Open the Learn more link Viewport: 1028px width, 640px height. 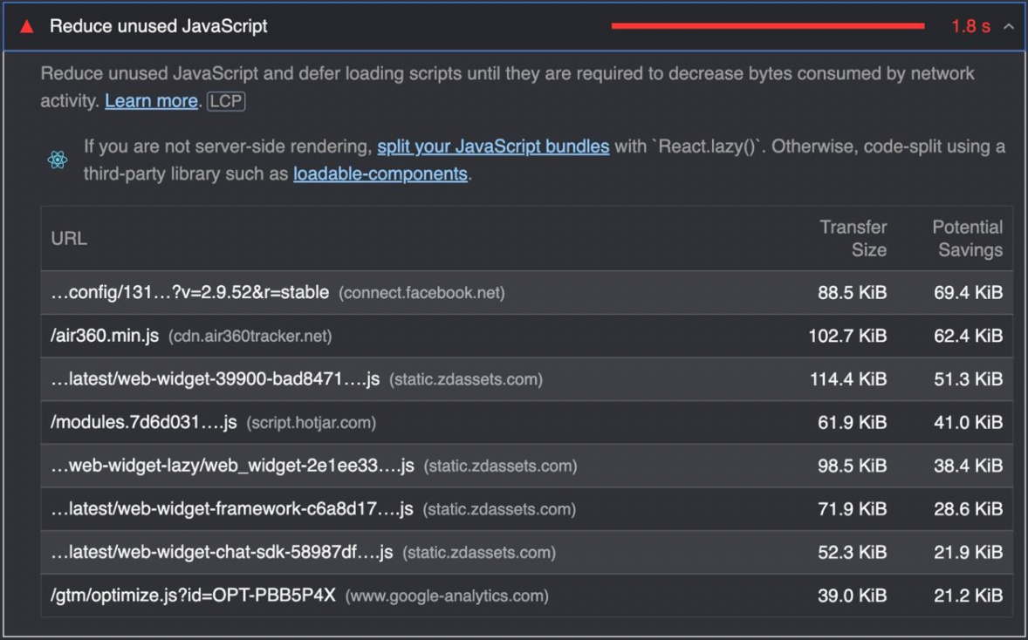pos(151,101)
